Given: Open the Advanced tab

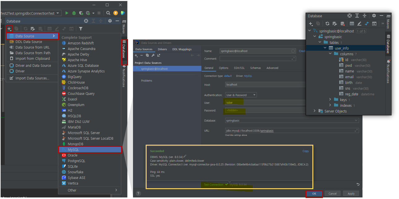Looking at the screenshot, I should [272, 68].
